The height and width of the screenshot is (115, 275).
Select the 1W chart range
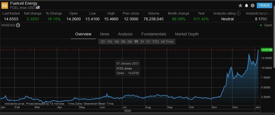(x=110, y=41)
